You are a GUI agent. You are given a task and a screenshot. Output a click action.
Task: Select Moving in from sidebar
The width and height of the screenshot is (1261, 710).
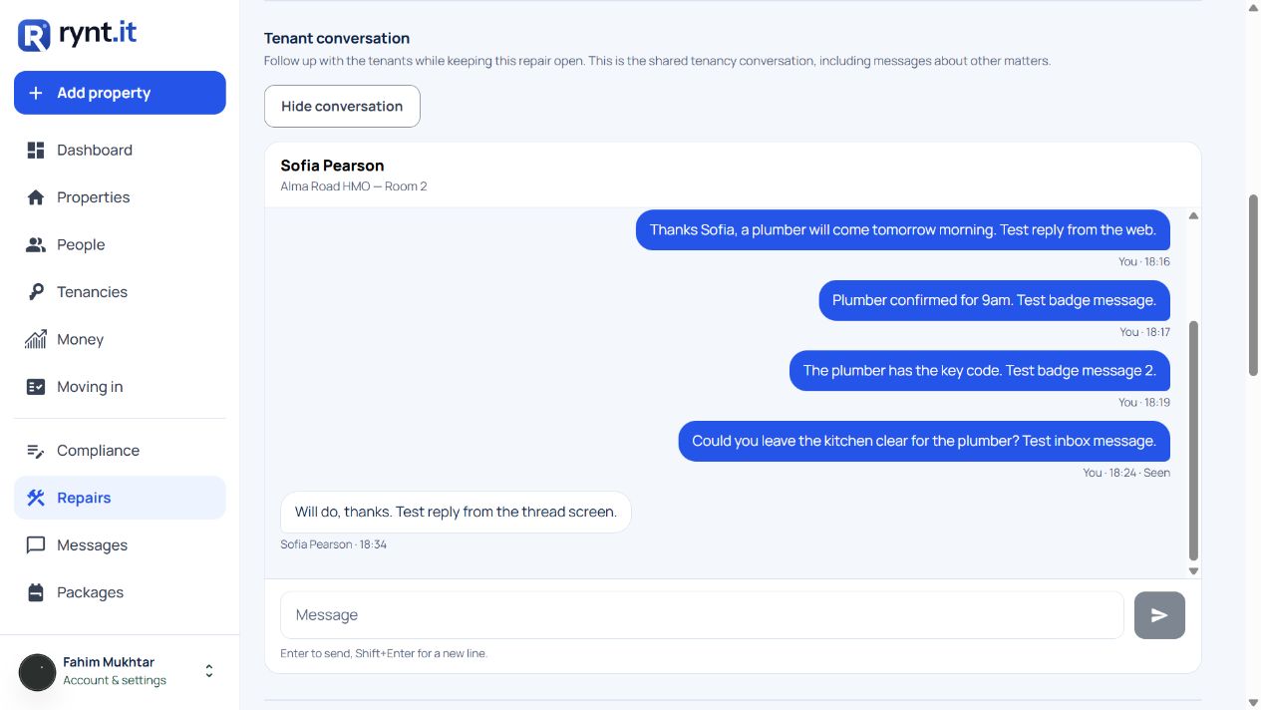pos(120,387)
